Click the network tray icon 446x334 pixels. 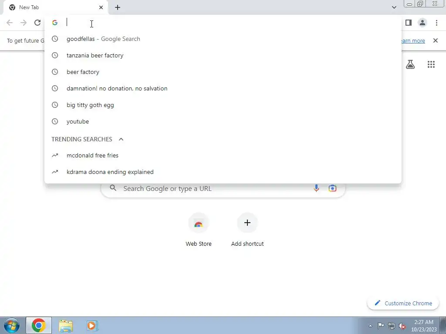click(x=392, y=326)
